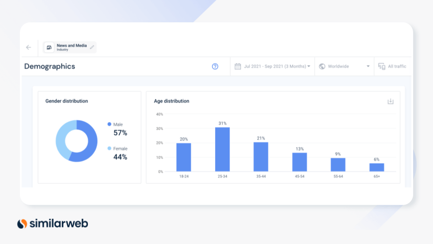Click the 13% bar label
Screen dimensions: 433x244
click(299, 149)
